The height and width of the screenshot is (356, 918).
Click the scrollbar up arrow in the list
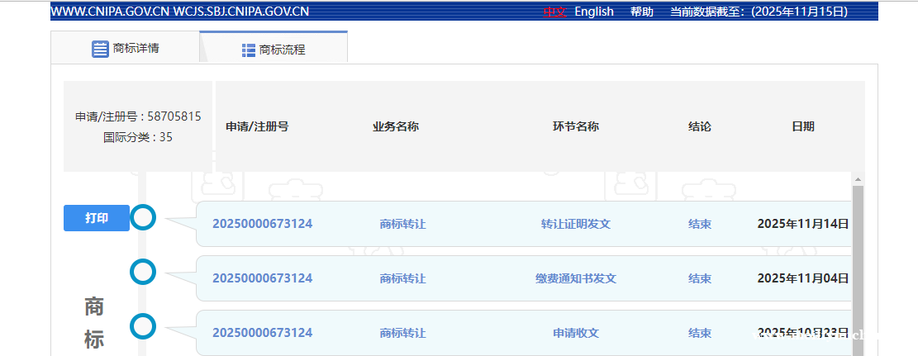(x=858, y=179)
